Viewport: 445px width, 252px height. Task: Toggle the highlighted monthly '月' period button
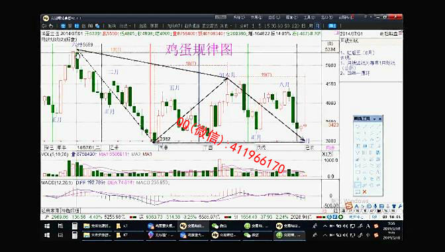click(317, 26)
